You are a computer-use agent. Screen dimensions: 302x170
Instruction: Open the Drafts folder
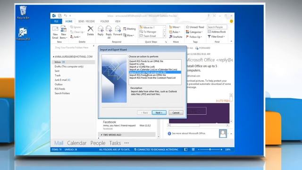coord(69,67)
